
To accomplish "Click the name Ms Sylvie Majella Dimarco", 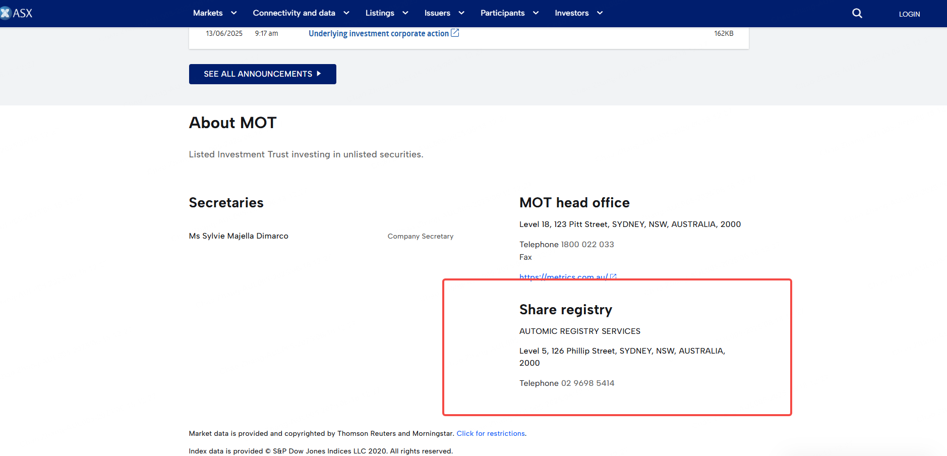I will click(x=239, y=236).
